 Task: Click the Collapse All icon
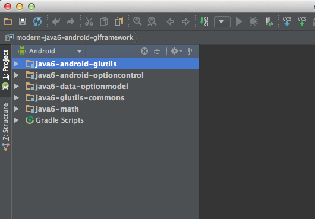(x=157, y=51)
